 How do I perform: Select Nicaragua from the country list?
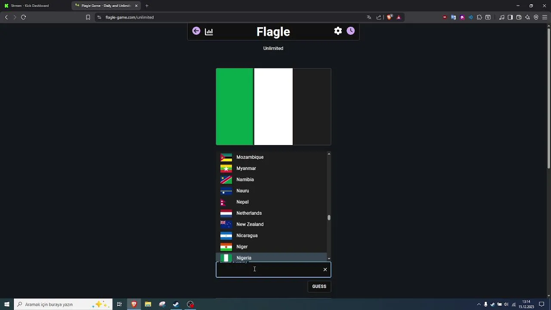coord(272,236)
